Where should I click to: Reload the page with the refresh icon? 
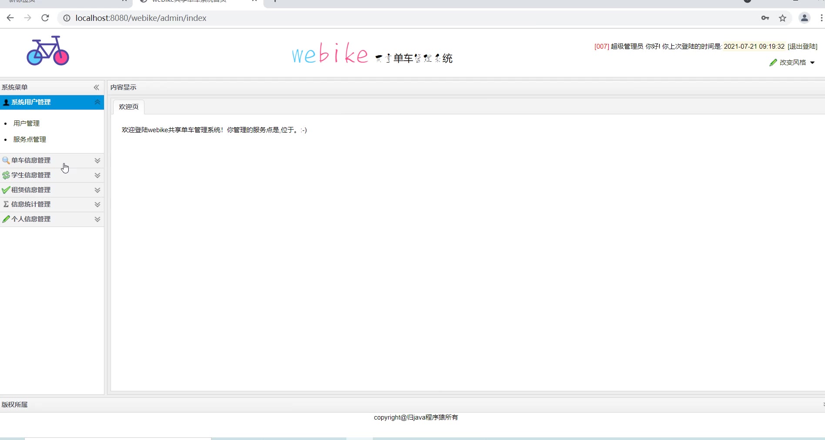click(45, 18)
